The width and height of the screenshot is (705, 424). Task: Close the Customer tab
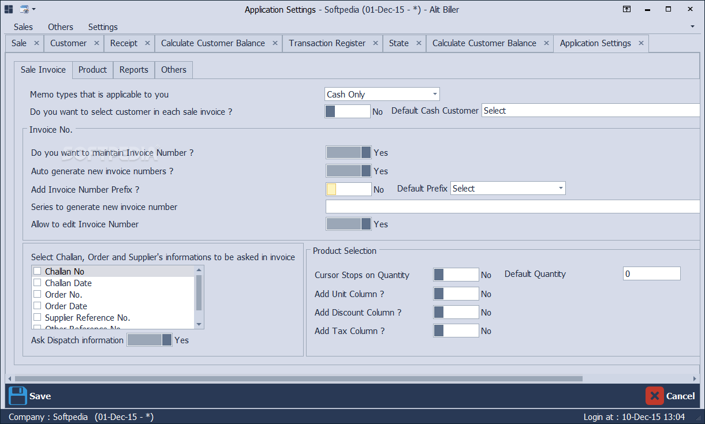click(x=96, y=43)
